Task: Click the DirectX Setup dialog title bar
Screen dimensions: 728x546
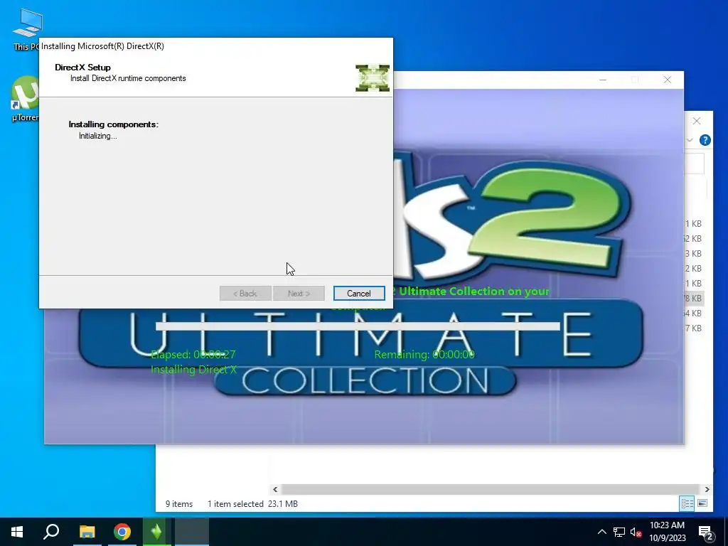Action: [216, 46]
